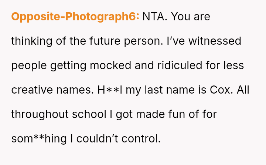Open the Opposite-Photograph6 user profile link
The height and width of the screenshot is (165, 266).
[75, 17]
